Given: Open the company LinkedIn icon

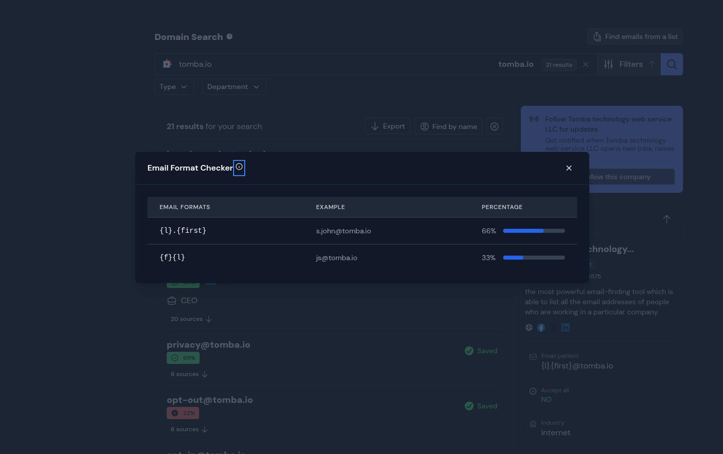Looking at the screenshot, I should 565,327.
